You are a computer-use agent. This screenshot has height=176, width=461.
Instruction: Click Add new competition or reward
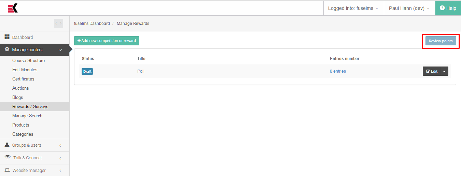(x=107, y=41)
